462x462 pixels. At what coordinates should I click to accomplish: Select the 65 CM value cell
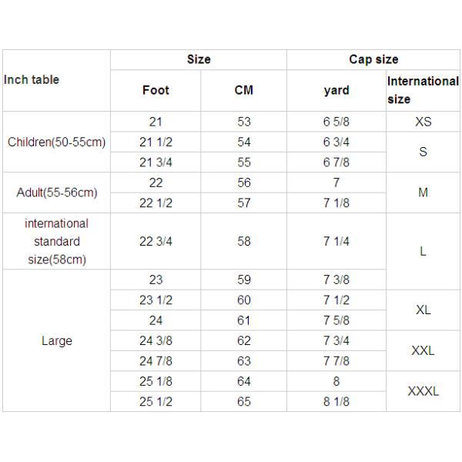tap(243, 401)
